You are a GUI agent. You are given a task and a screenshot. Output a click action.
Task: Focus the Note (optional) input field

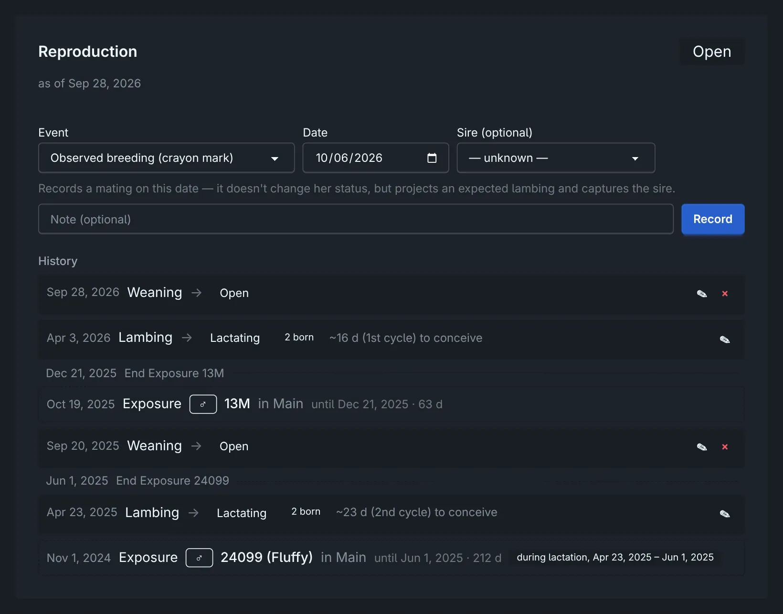tap(356, 219)
